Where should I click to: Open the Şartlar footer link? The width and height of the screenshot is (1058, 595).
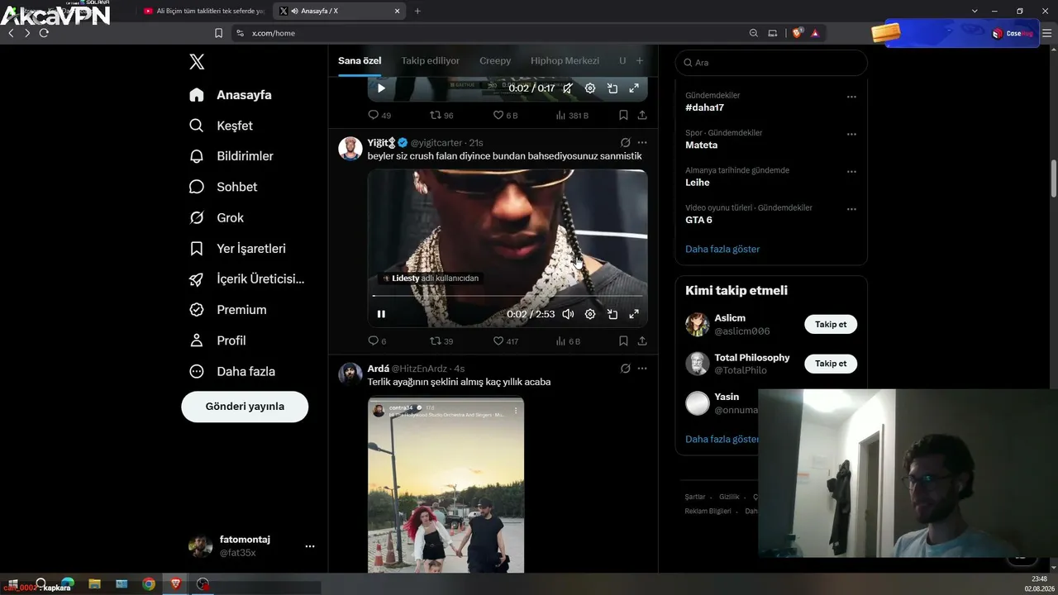[695, 497]
